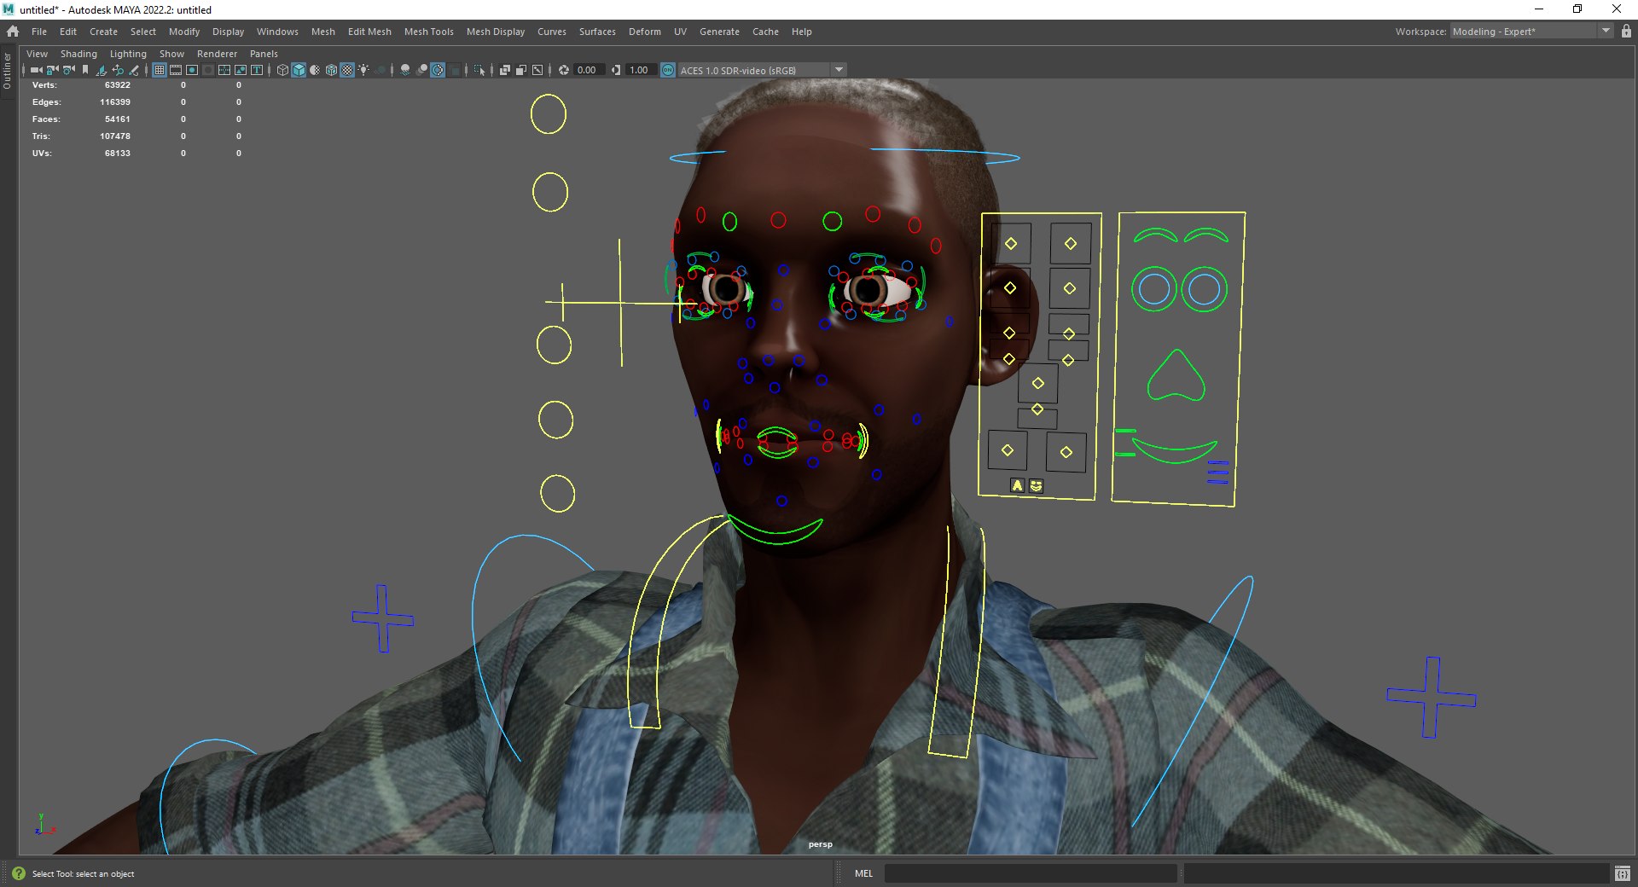1638x887 pixels.
Task: Toggle textured display checker icon
Action: pos(347,70)
